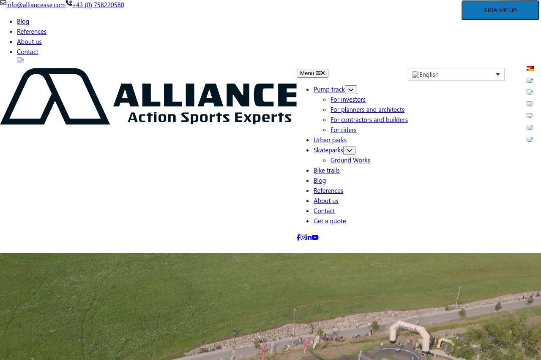Image resolution: width=541 pixels, height=360 pixels.
Task: Open the LinkedIn social icon
Action: tap(309, 238)
